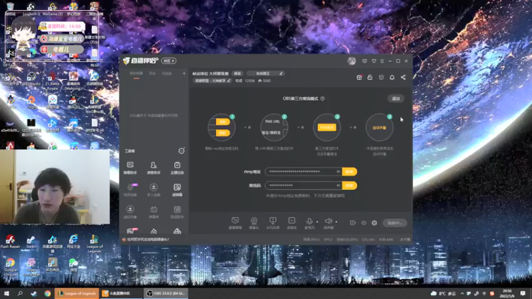
Task: Click step 3 yellow start detection button
Action: pyautogui.click(x=327, y=128)
